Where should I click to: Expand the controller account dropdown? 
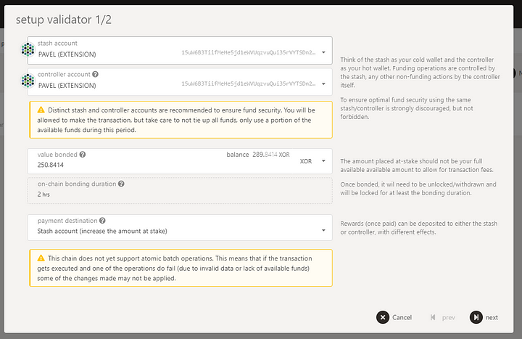tap(323, 83)
